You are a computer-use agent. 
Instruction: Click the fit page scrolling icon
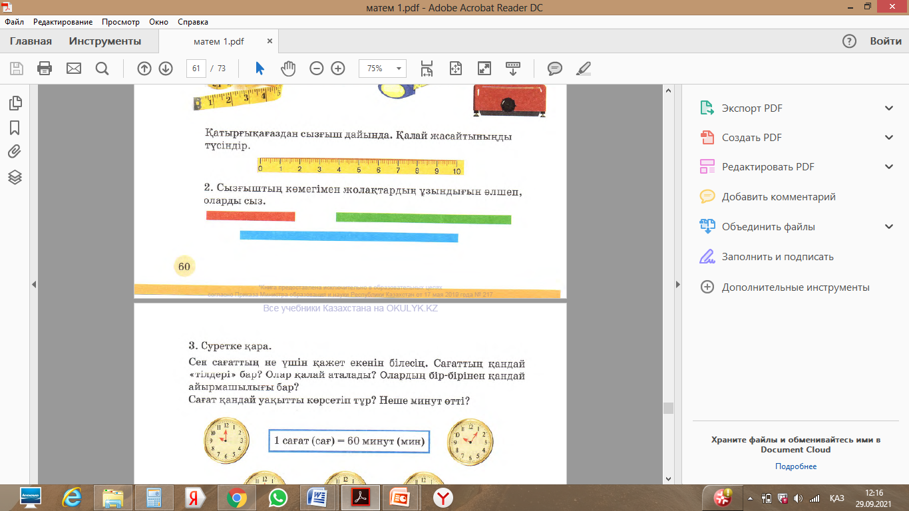point(427,69)
